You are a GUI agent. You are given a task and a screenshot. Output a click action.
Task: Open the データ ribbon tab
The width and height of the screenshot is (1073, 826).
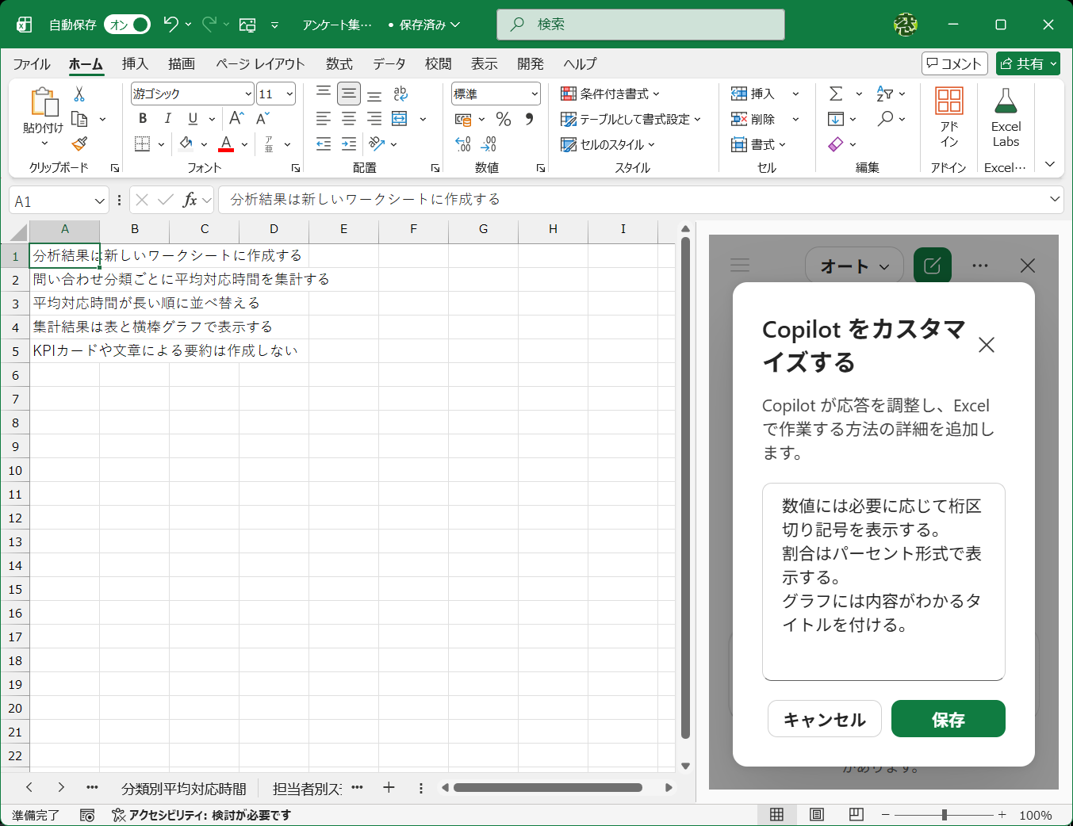(x=389, y=64)
